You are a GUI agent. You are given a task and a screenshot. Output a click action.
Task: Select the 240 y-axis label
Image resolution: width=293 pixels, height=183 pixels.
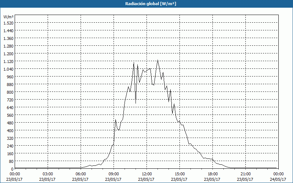coord(11,146)
